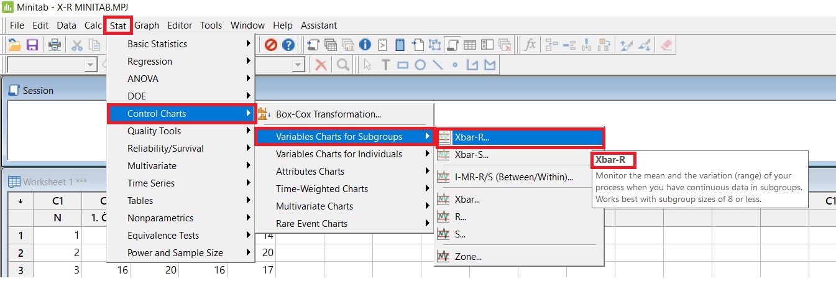Click the Show History command prompt icon
The image size is (836, 281).
[x=383, y=45]
